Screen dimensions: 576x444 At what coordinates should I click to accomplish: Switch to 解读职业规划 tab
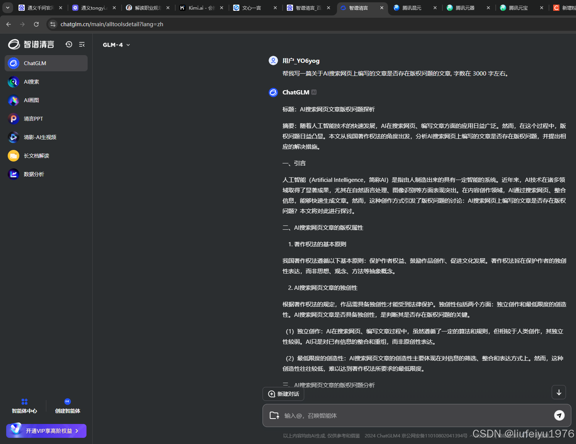click(x=147, y=8)
